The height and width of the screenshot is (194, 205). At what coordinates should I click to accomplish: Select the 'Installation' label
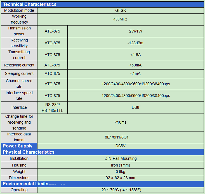(19, 158)
